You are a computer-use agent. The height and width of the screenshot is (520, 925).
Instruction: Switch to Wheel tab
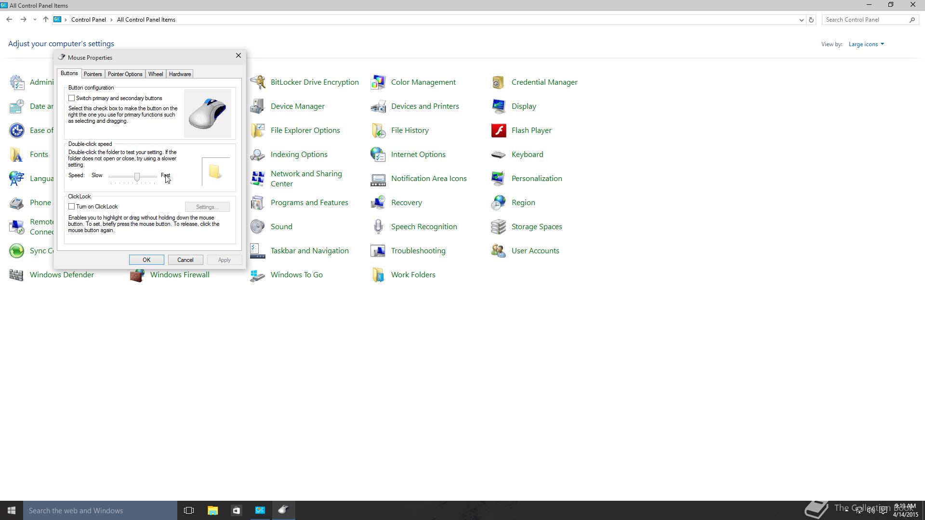[155, 74]
